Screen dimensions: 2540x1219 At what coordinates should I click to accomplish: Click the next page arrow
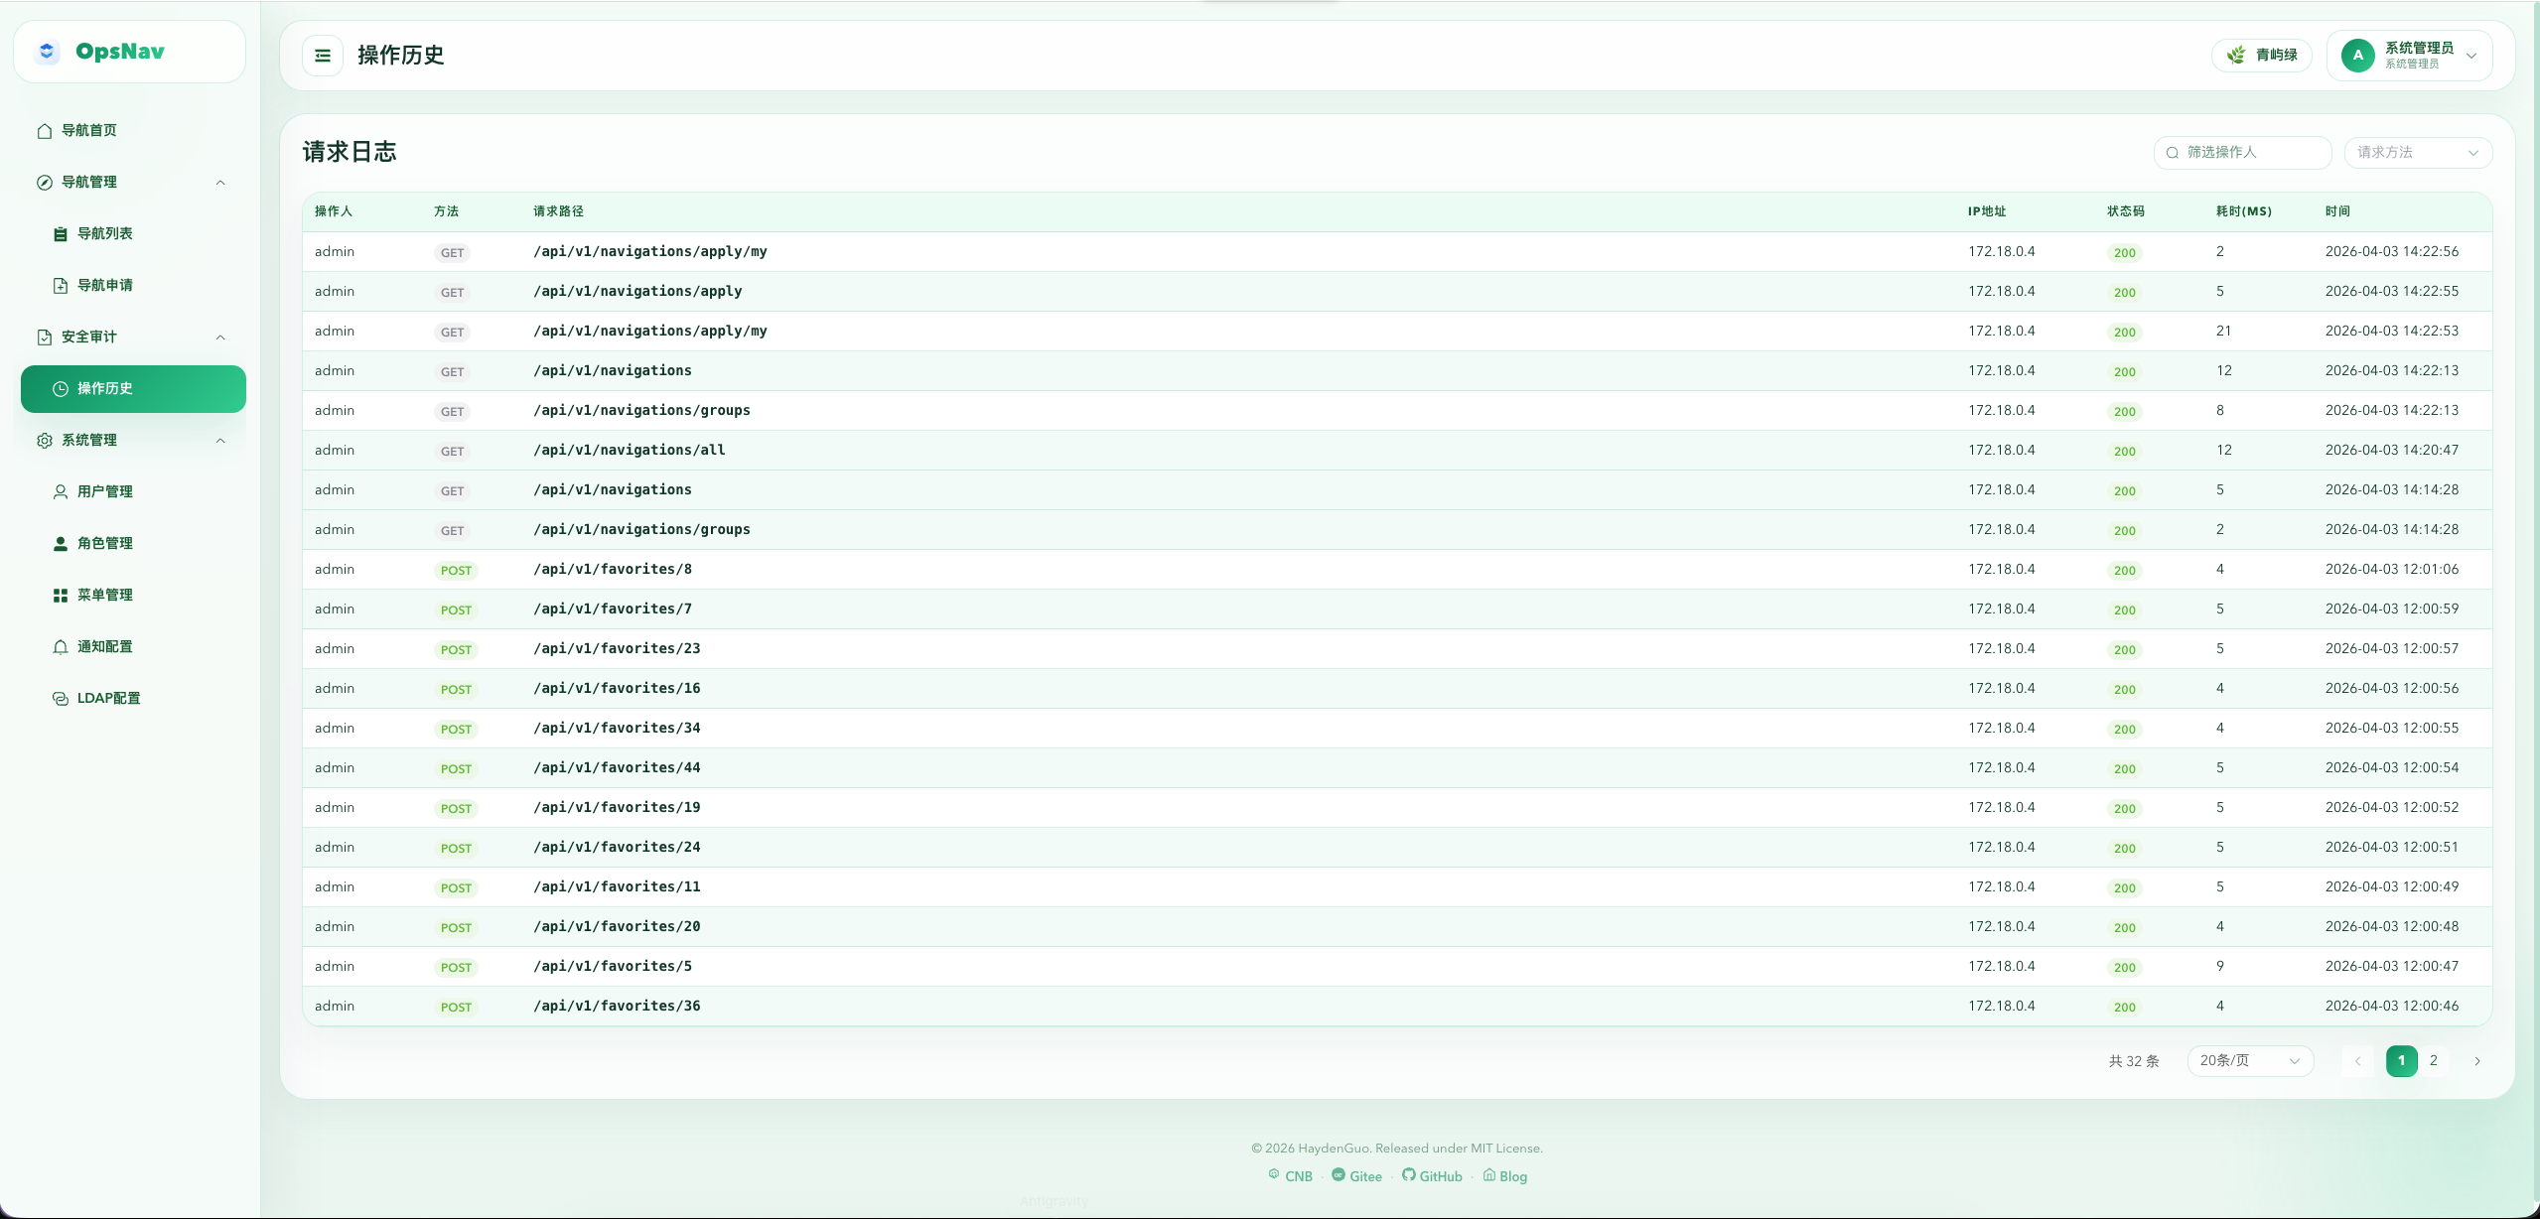(2476, 1061)
